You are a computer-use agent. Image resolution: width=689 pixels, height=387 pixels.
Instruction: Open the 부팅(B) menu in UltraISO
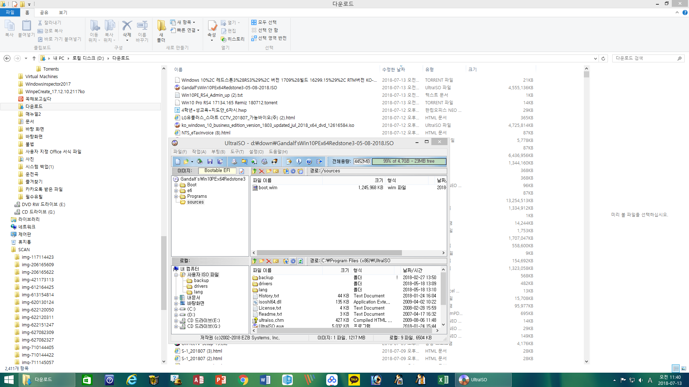(x=218, y=152)
